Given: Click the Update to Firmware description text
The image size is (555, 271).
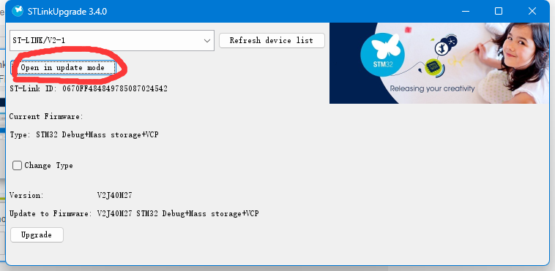Looking at the screenshot, I should [178, 214].
